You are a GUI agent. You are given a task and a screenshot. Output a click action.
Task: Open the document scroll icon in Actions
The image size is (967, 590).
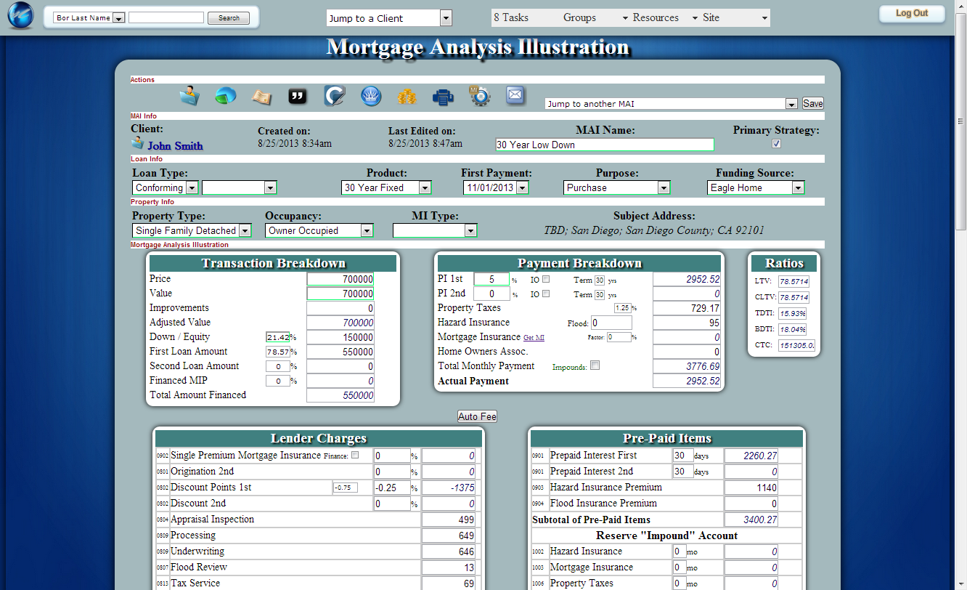coord(261,95)
